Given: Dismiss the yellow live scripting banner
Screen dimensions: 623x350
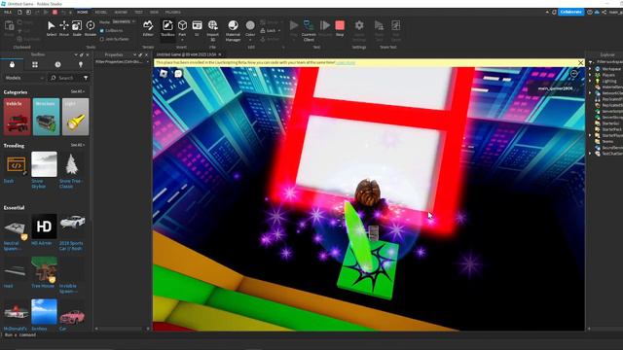Looking at the screenshot, I should (x=580, y=62).
